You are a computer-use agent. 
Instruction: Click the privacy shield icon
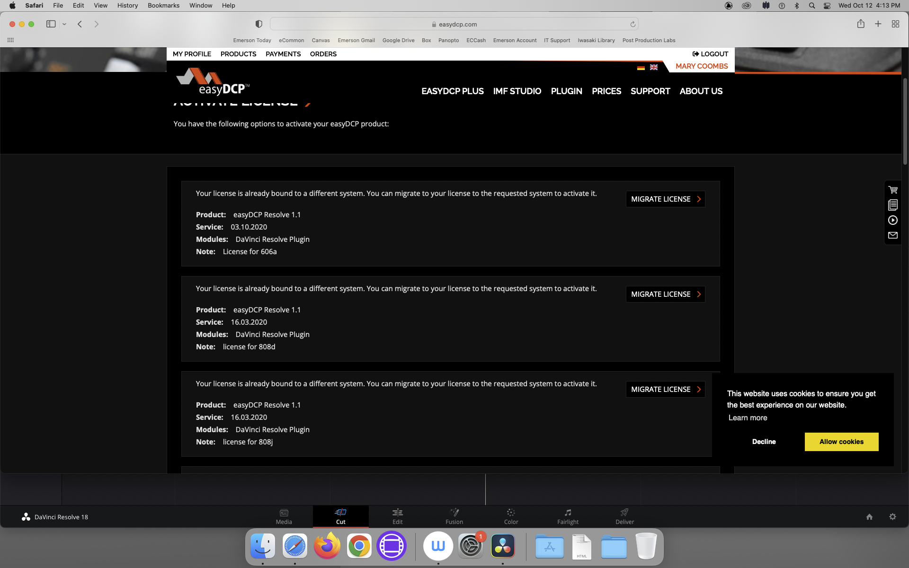[259, 24]
